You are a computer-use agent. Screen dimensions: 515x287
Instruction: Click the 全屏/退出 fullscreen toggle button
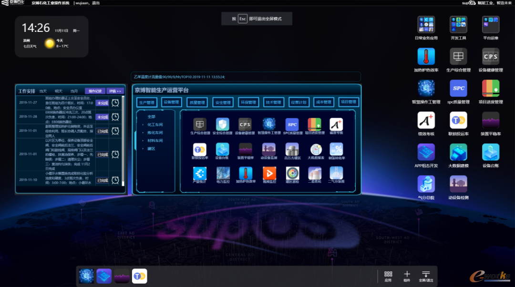[x=426, y=276]
